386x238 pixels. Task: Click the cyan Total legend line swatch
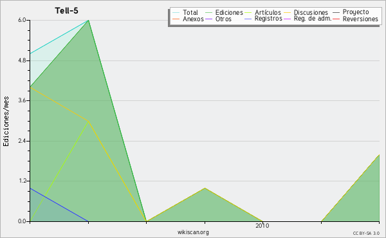click(176, 13)
